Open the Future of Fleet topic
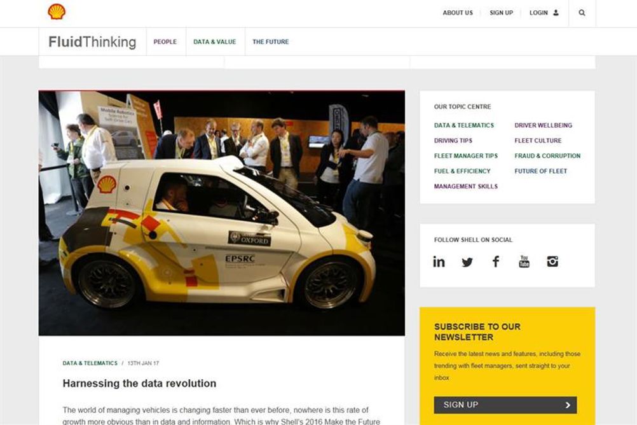Screen dimensions: 637x425 click(541, 171)
